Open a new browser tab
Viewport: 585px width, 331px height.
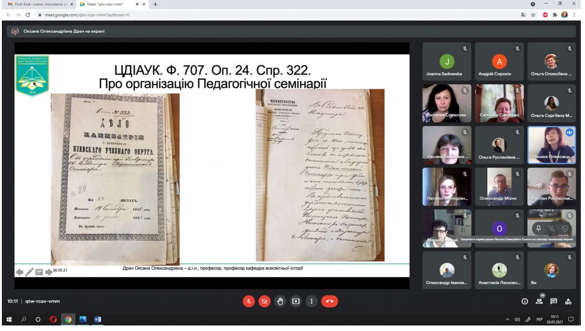click(x=155, y=4)
